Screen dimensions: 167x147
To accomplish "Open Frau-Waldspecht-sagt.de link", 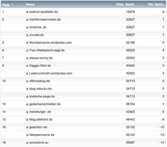I will point(47,50).
